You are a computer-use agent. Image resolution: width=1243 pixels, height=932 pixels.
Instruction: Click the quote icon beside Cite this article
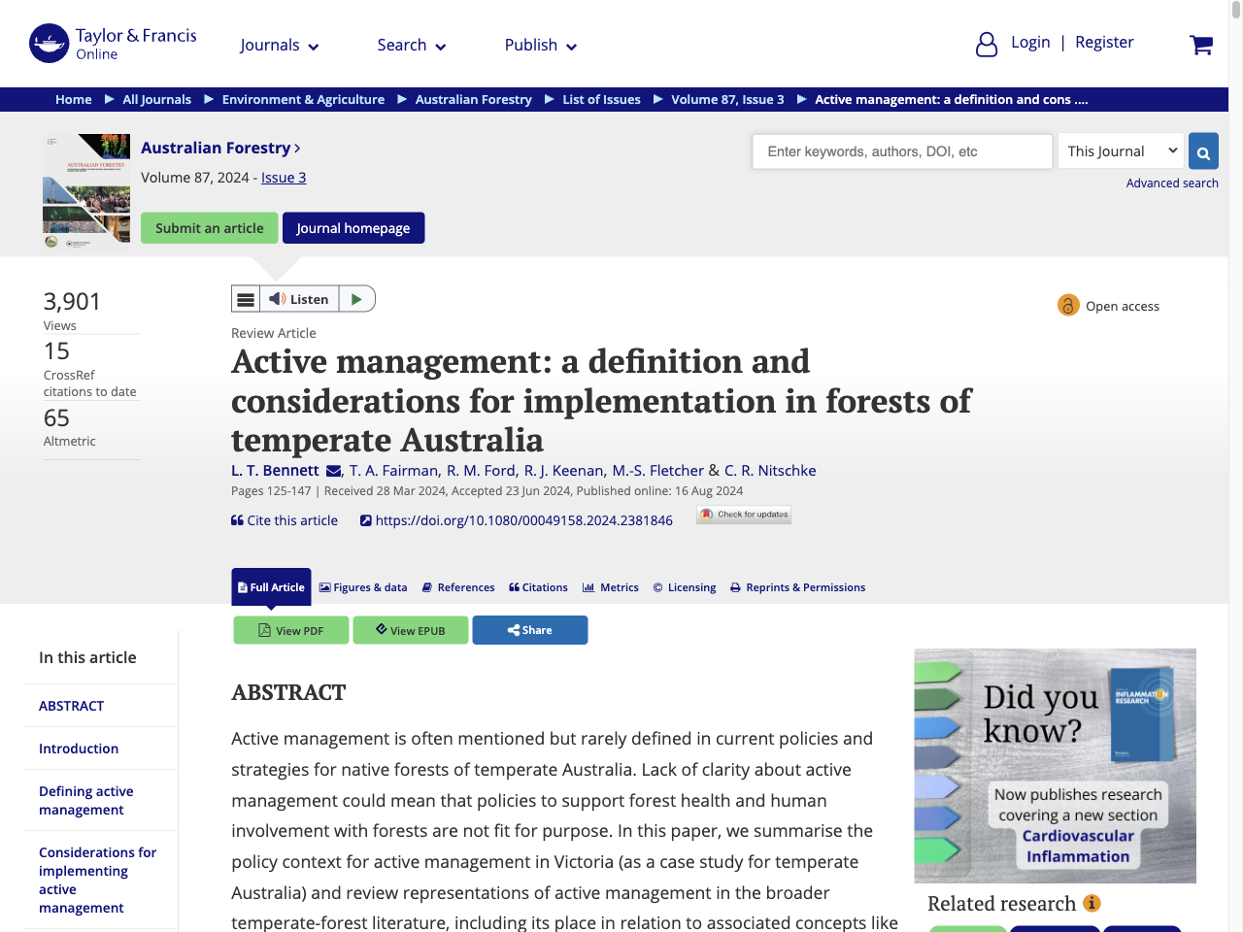[236, 519]
